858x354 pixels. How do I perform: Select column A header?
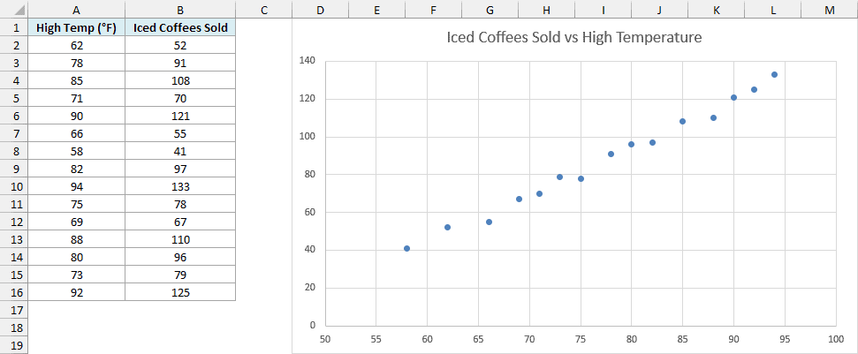[x=76, y=10]
